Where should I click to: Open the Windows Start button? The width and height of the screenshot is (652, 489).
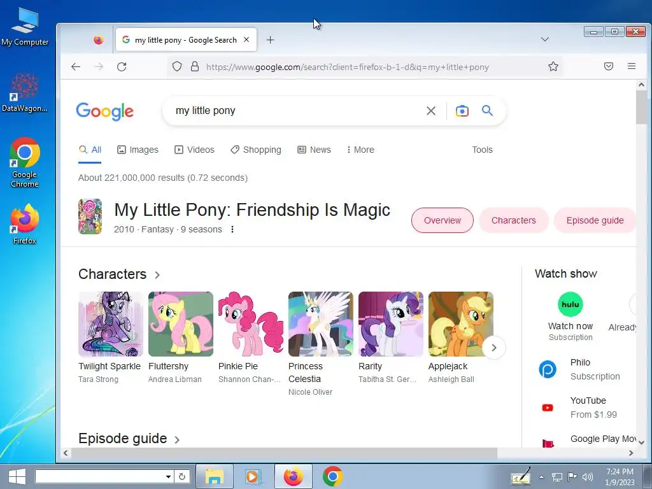click(x=17, y=476)
